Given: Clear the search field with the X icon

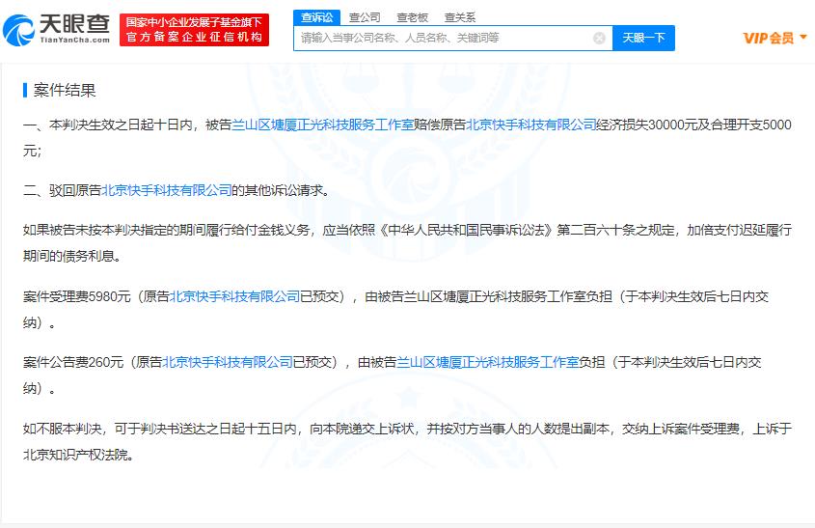Looking at the screenshot, I should pyautogui.click(x=599, y=38).
